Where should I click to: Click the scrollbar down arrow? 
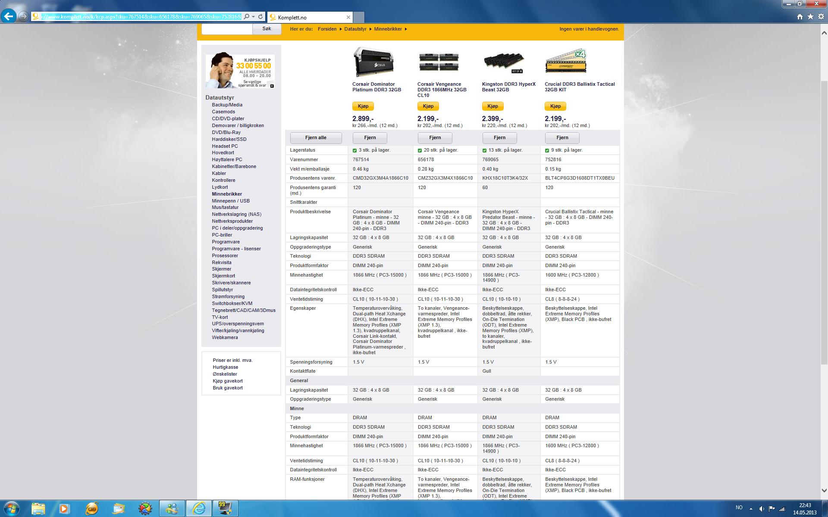[824, 490]
